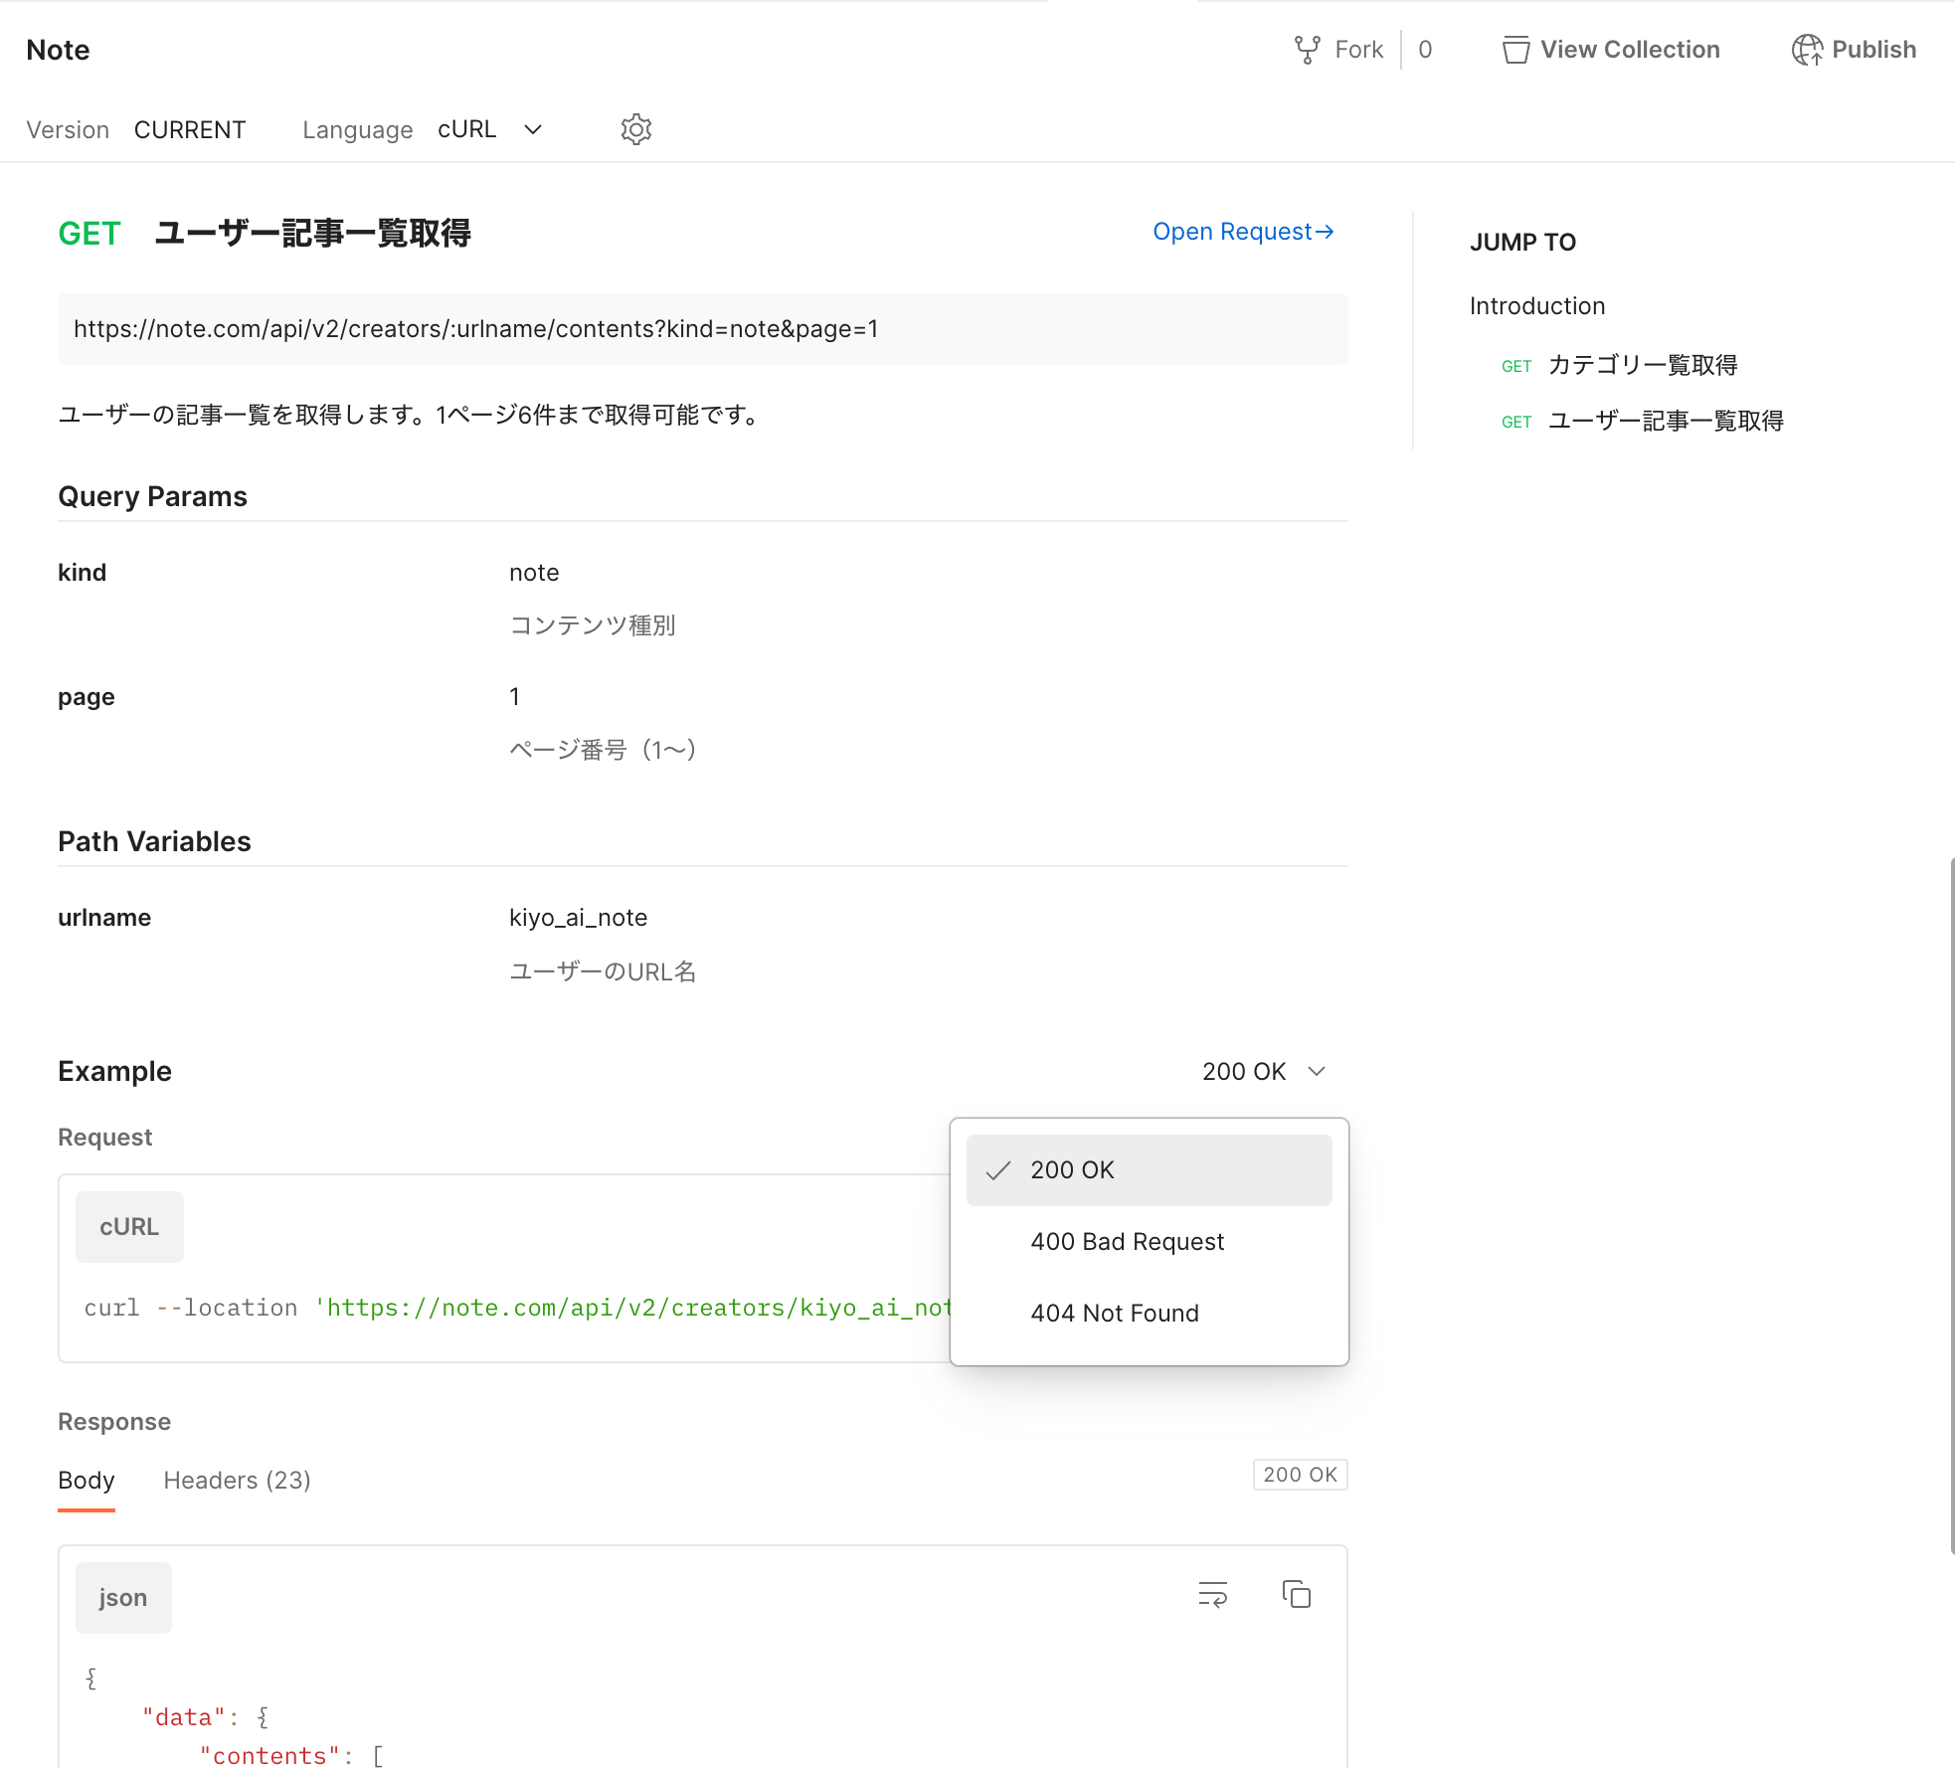Screen dimensions: 1955x1768
Task: Expand the cURL language dropdown
Action: click(x=490, y=129)
